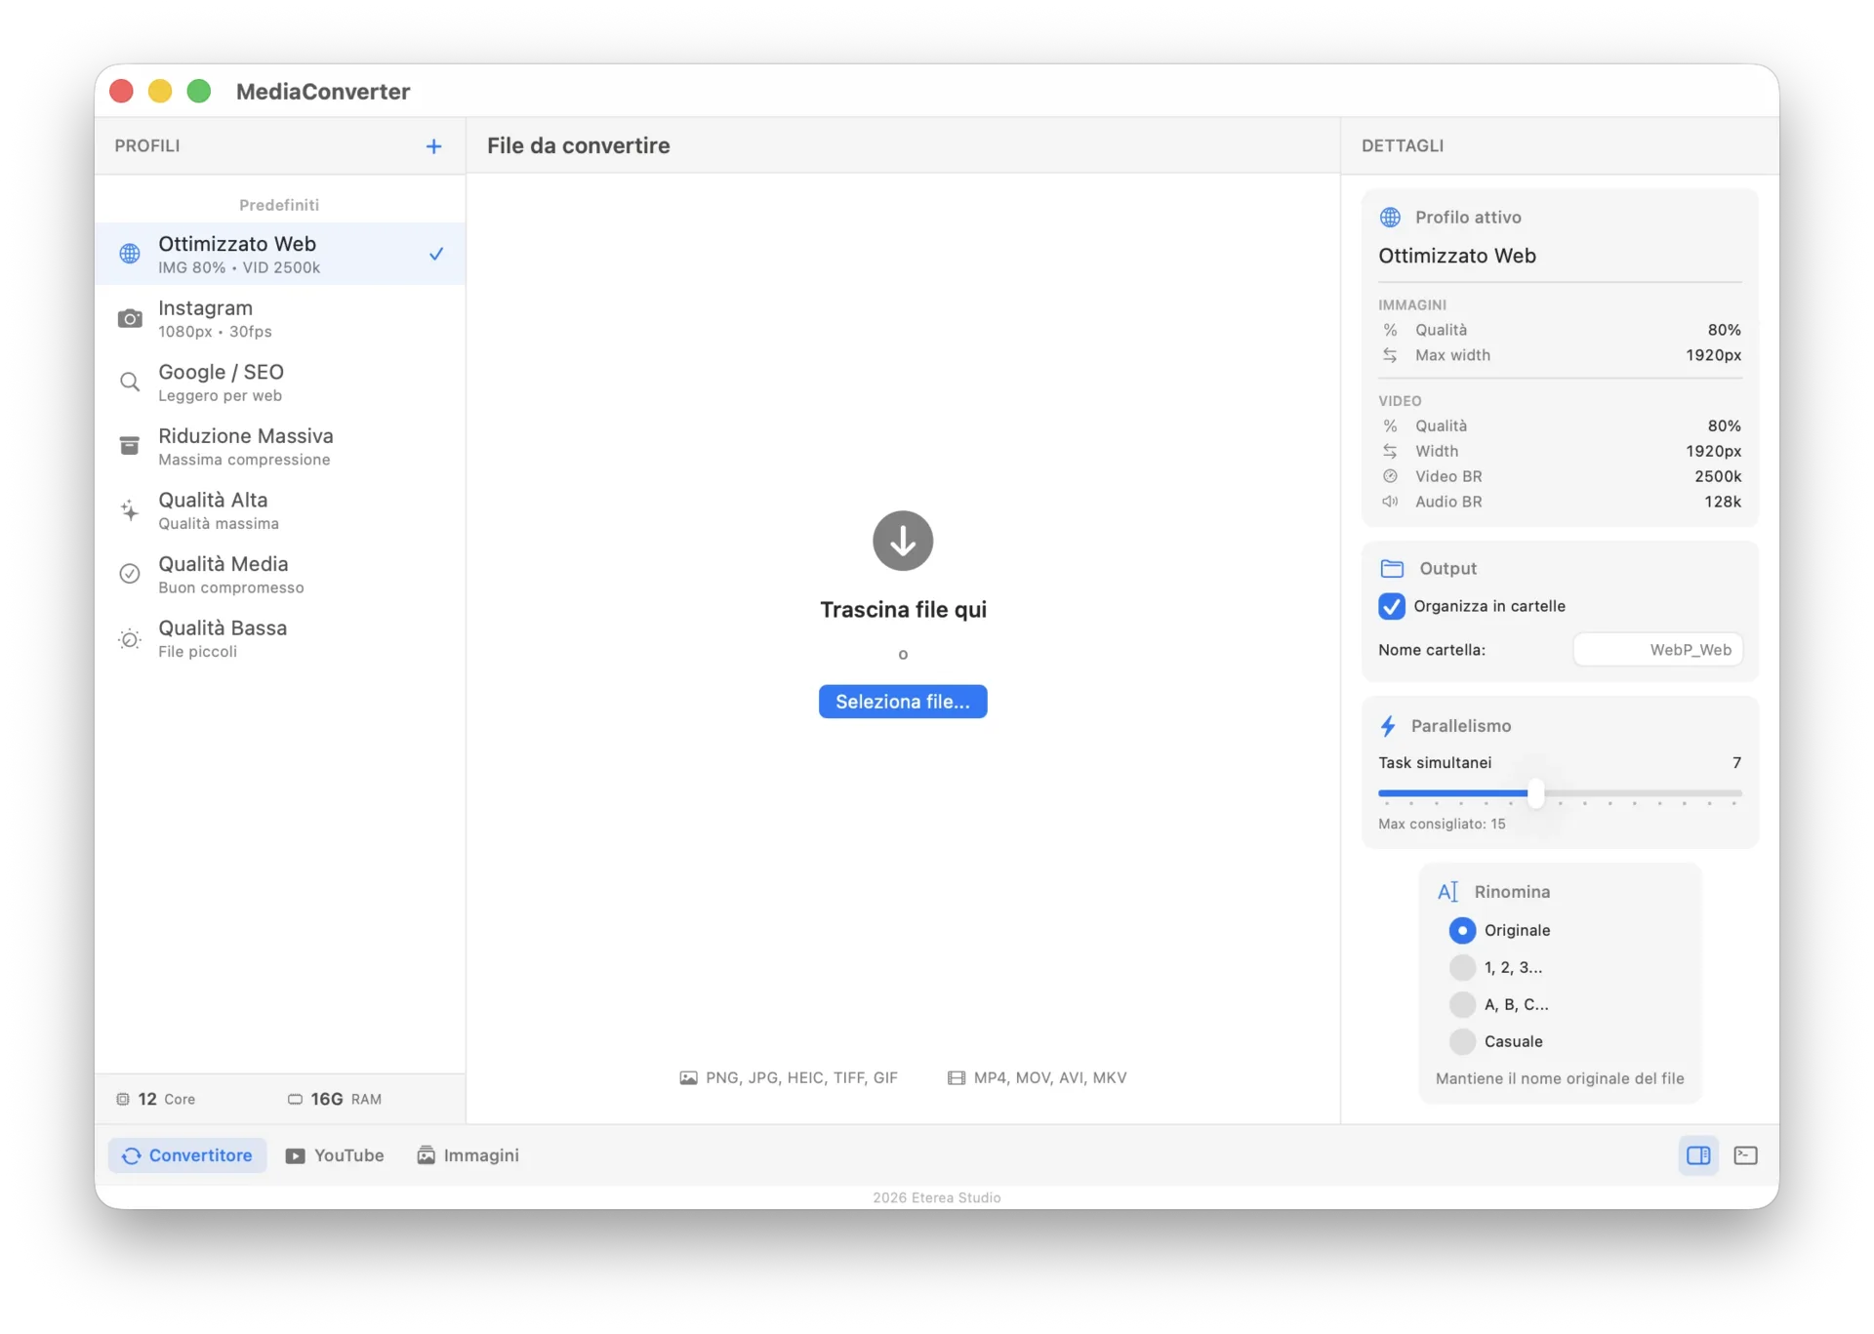
Task: Click the folder icon beside Output
Action: pos(1392,568)
